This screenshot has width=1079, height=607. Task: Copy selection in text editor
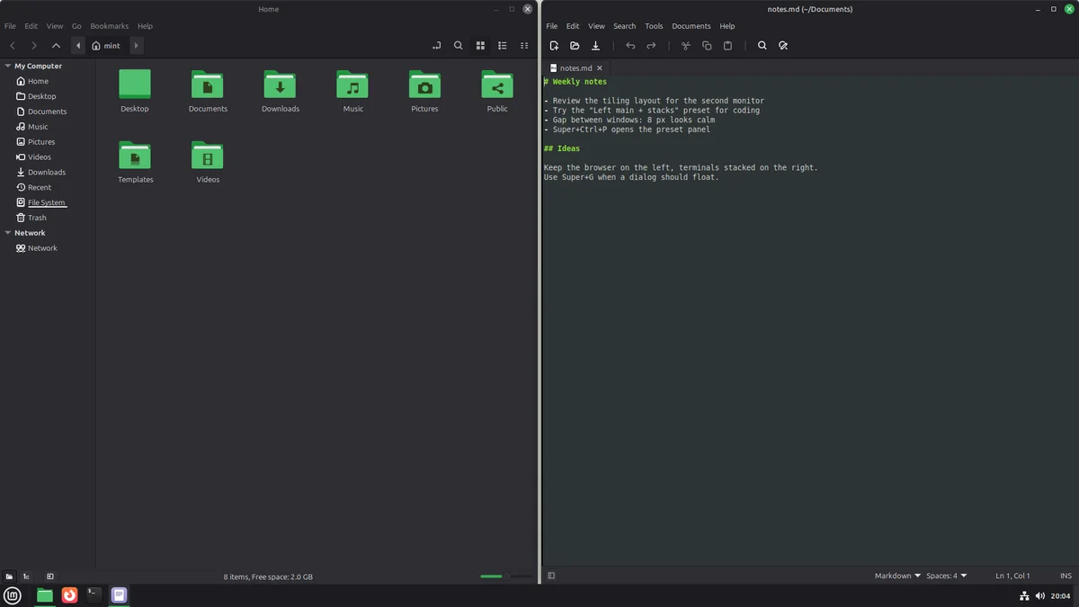coord(707,46)
